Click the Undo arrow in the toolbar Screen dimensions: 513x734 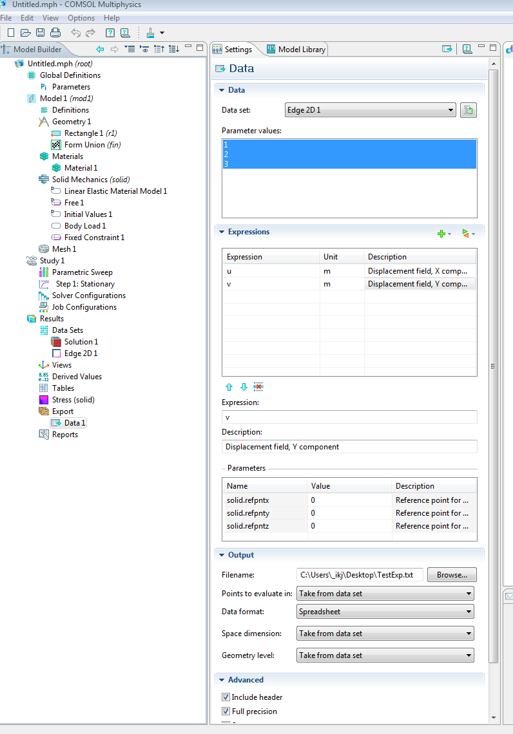pyautogui.click(x=75, y=32)
